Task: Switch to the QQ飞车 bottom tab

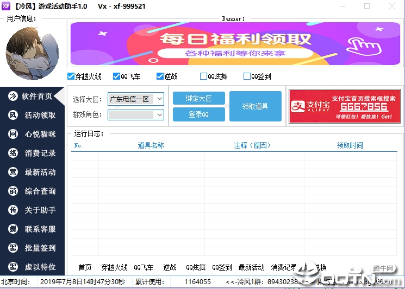Action: (x=144, y=267)
